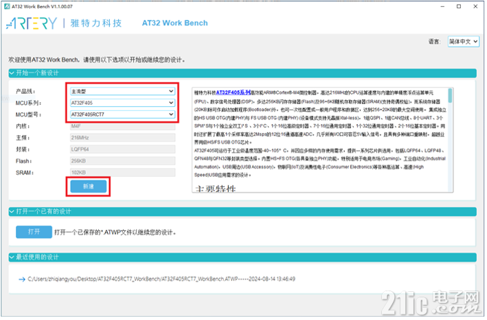The height and width of the screenshot is (320, 487).
Task: Collapse the 最近使用的设计 section
Action: click(x=12, y=258)
